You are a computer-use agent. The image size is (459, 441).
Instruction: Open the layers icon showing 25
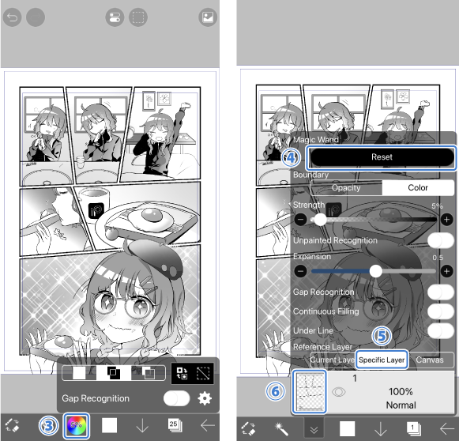click(175, 425)
